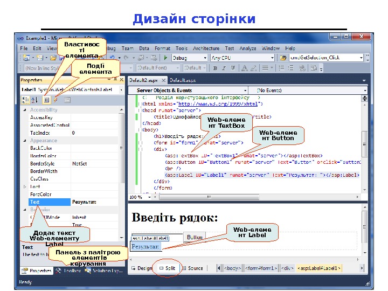Image resolution: width=388 pixels, height=291 pixels.
Task: Click the <form#form1> tag breadcrumb
Action: click(x=261, y=268)
